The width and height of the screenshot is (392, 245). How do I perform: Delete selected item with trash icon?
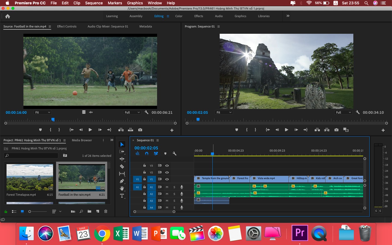point(106,212)
